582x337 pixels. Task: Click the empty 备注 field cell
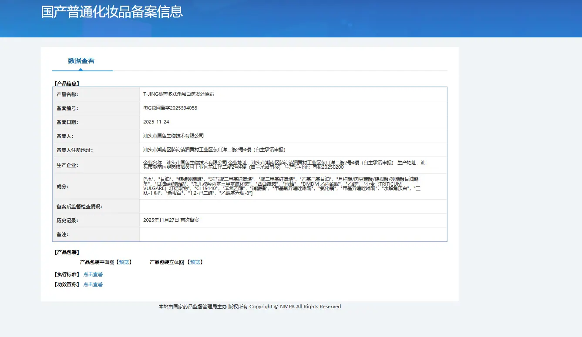pyautogui.click(x=293, y=234)
